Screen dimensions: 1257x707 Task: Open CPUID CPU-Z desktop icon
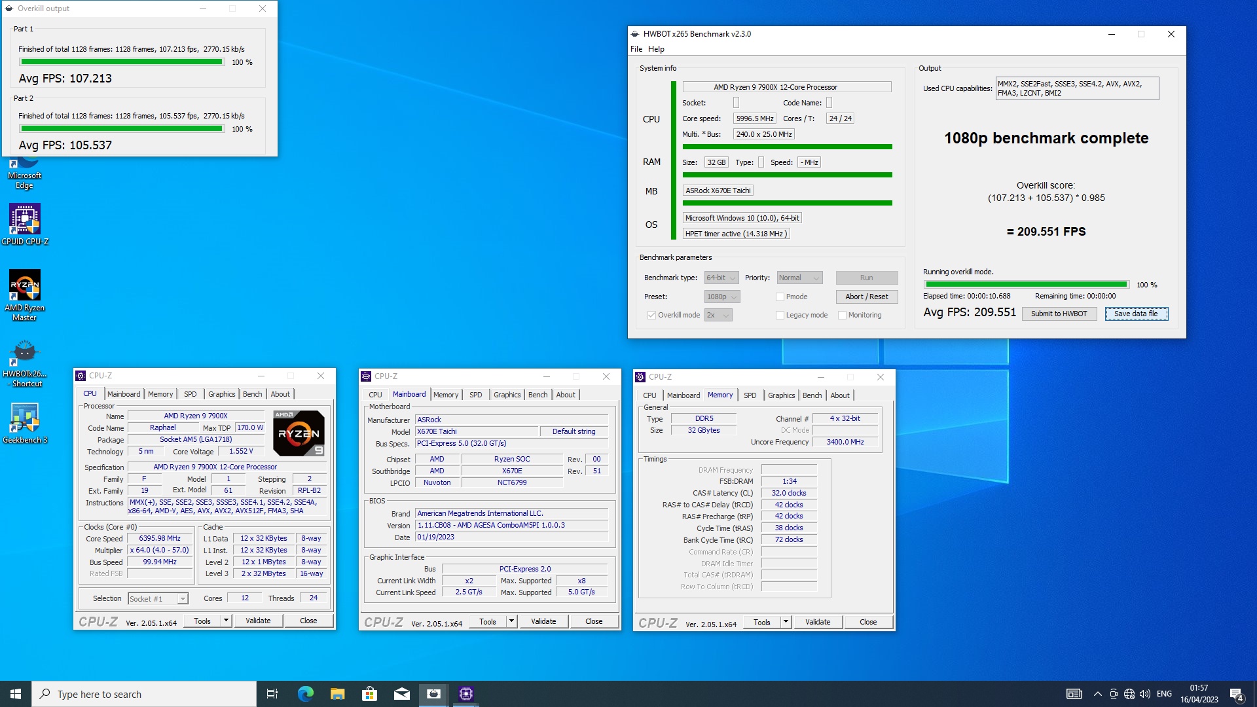(x=25, y=224)
